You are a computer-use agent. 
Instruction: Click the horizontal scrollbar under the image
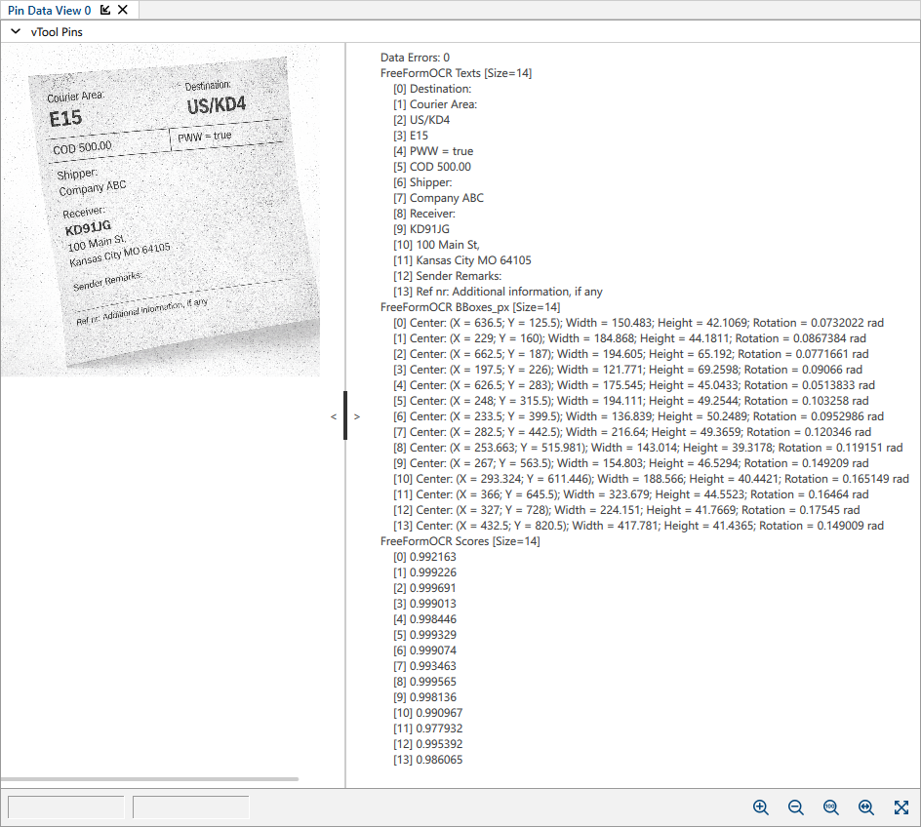pos(150,779)
